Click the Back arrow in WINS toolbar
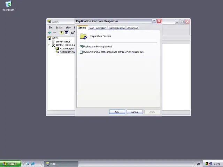Image resolution: width=223 pixels, height=167 pixels. pos(50,33)
